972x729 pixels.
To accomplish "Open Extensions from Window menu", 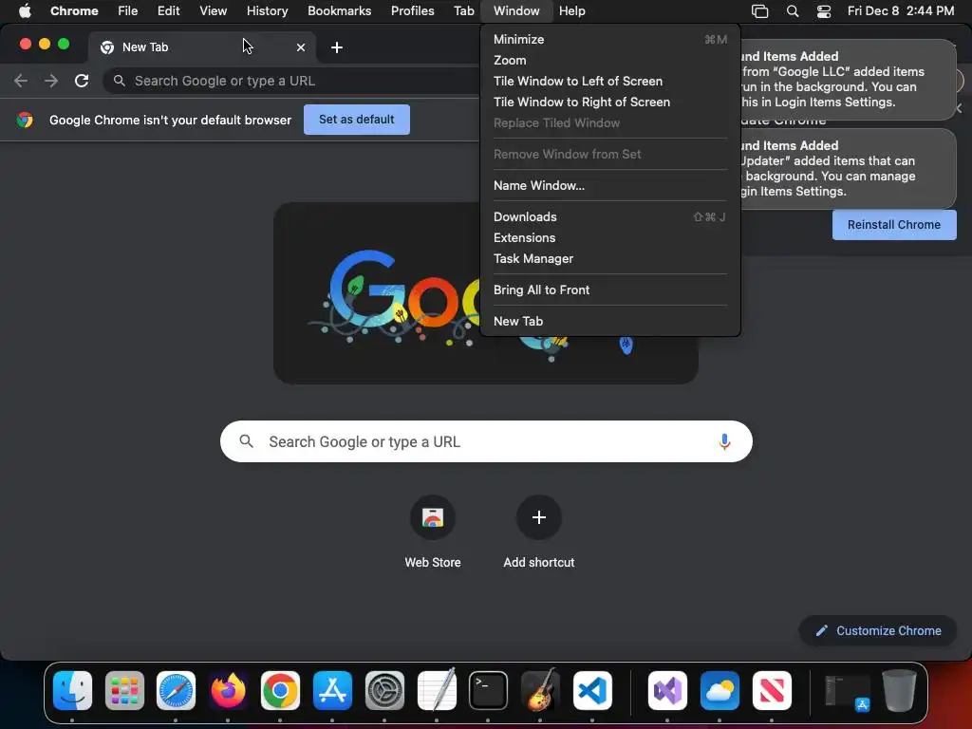I will coord(610,237).
